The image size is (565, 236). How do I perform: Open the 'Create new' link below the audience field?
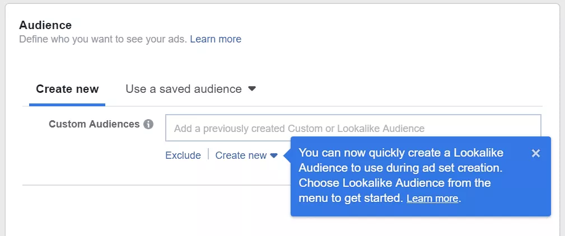[x=241, y=155]
